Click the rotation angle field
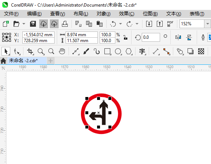Image resolution: width=211 pixels, height=164 pixels. click(x=151, y=37)
